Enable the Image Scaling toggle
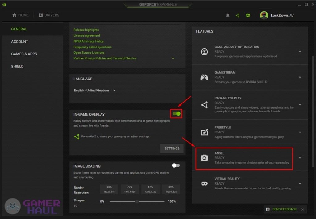This screenshot has width=316, height=219. (176, 165)
